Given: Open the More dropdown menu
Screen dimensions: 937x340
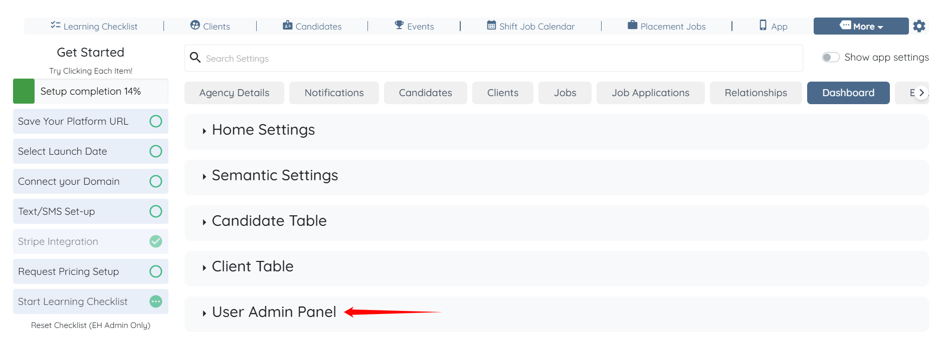Looking at the screenshot, I should click(861, 26).
